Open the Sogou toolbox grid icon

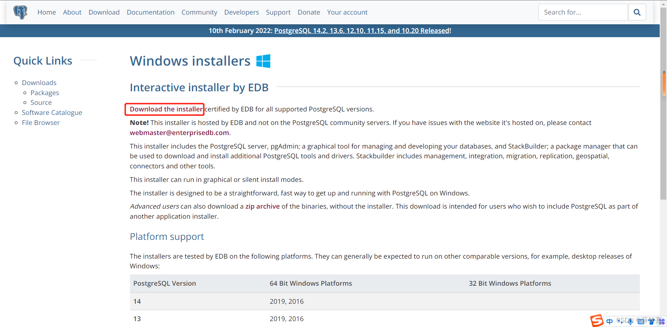(x=661, y=321)
